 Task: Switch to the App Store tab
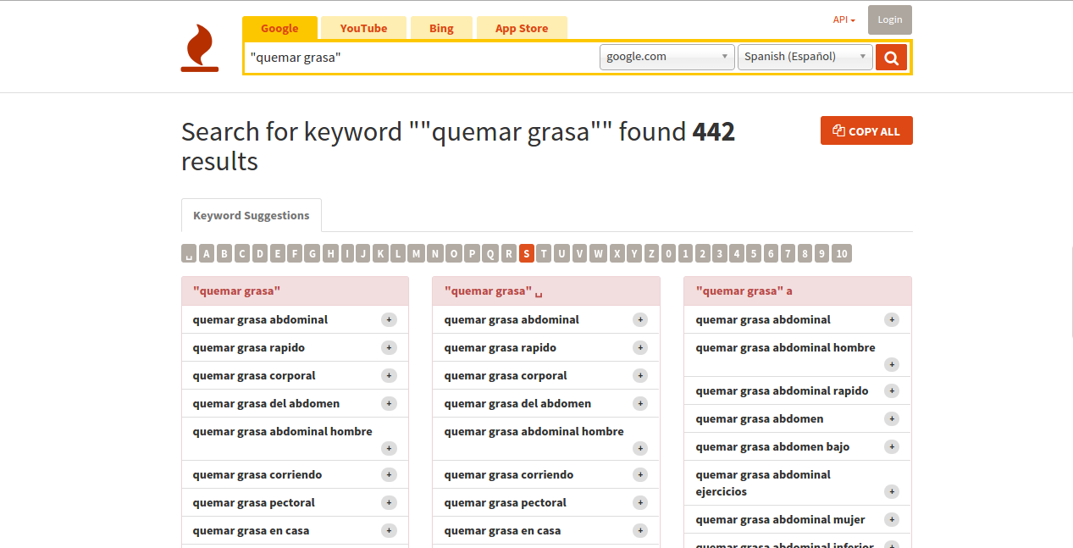pyautogui.click(x=521, y=28)
